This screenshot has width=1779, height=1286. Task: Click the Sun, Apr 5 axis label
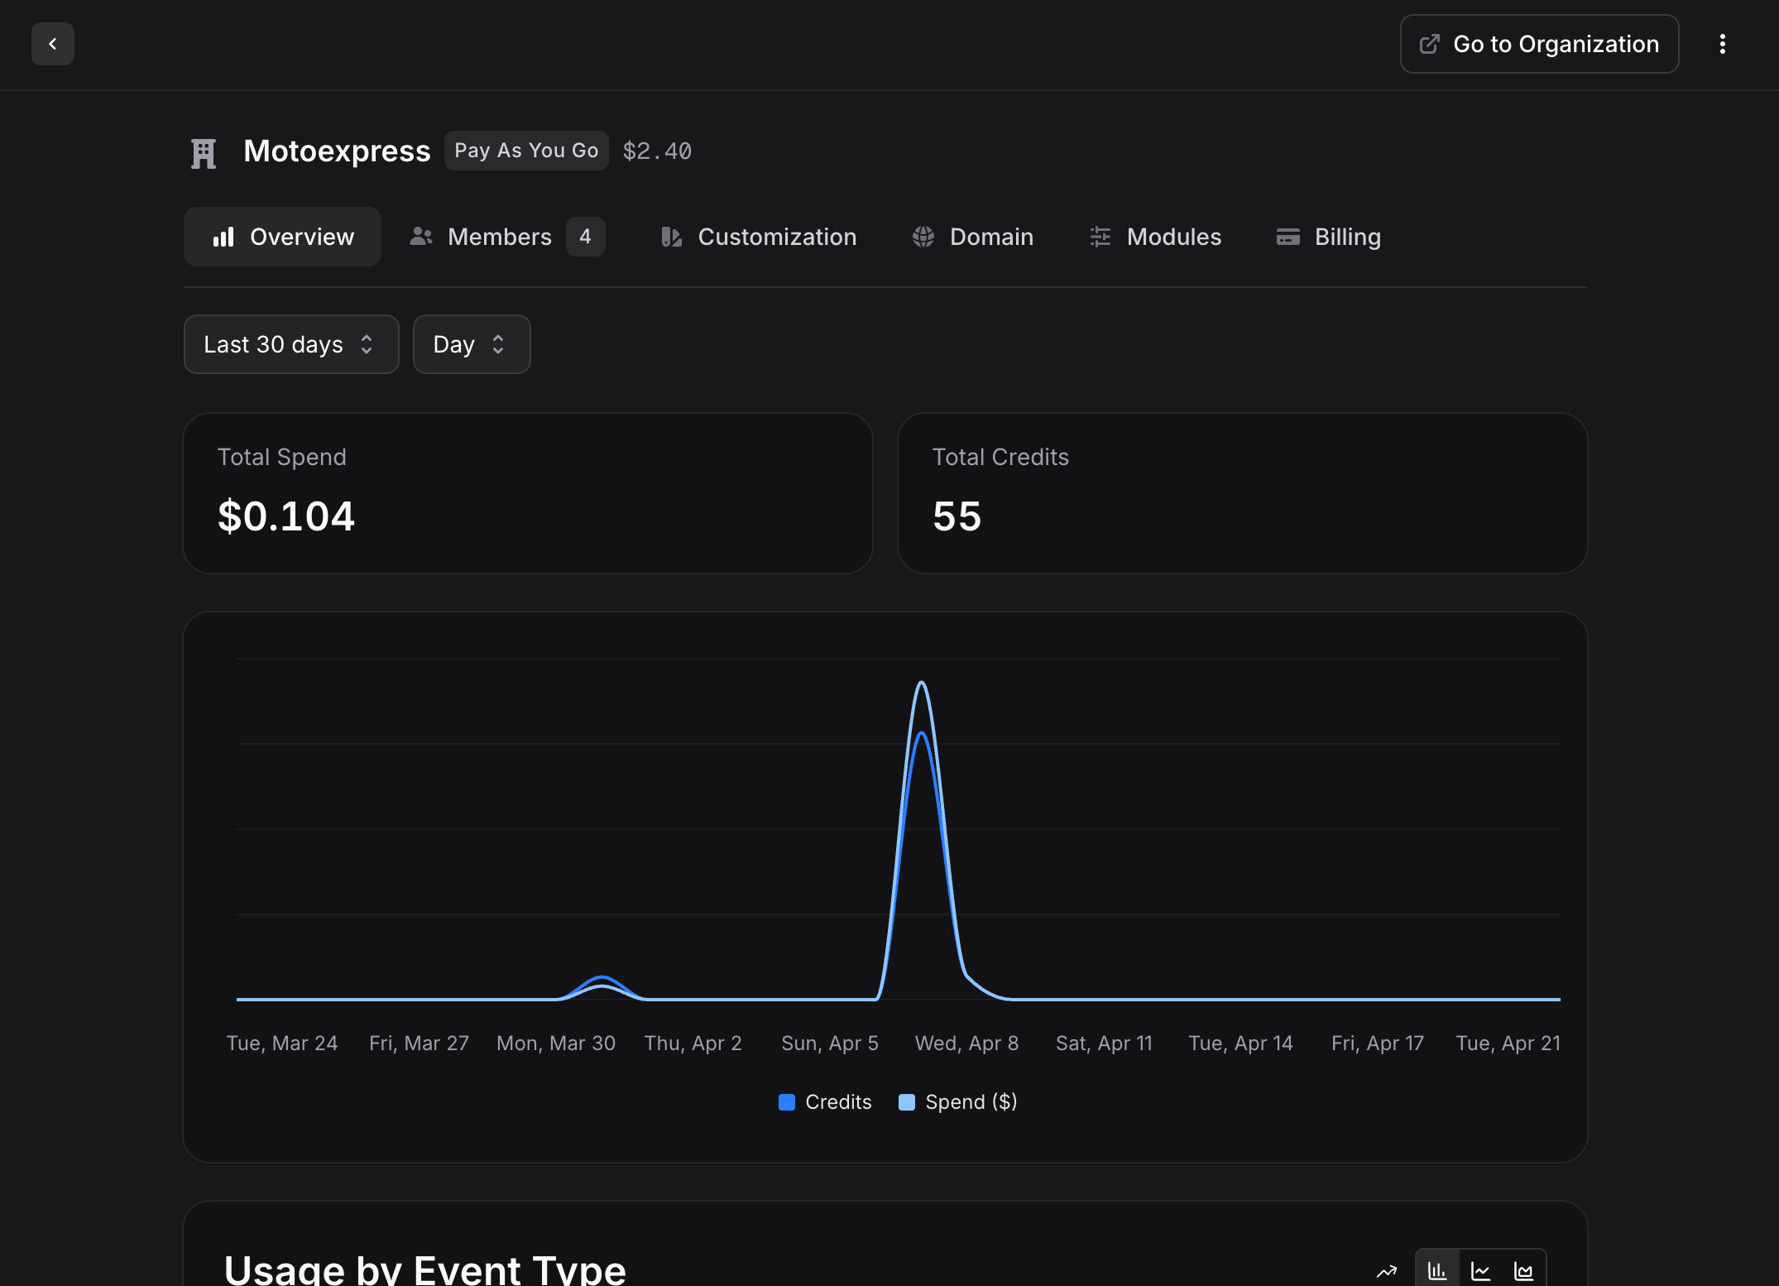click(x=830, y=1044)
